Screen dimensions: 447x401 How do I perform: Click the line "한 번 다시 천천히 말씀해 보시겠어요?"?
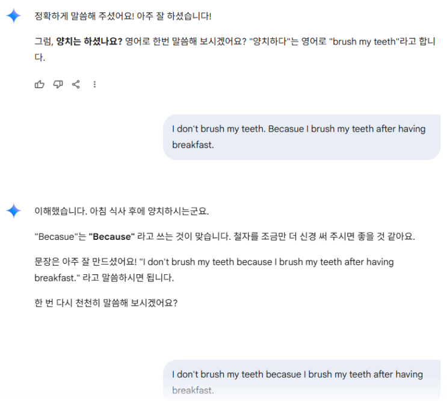106,302
